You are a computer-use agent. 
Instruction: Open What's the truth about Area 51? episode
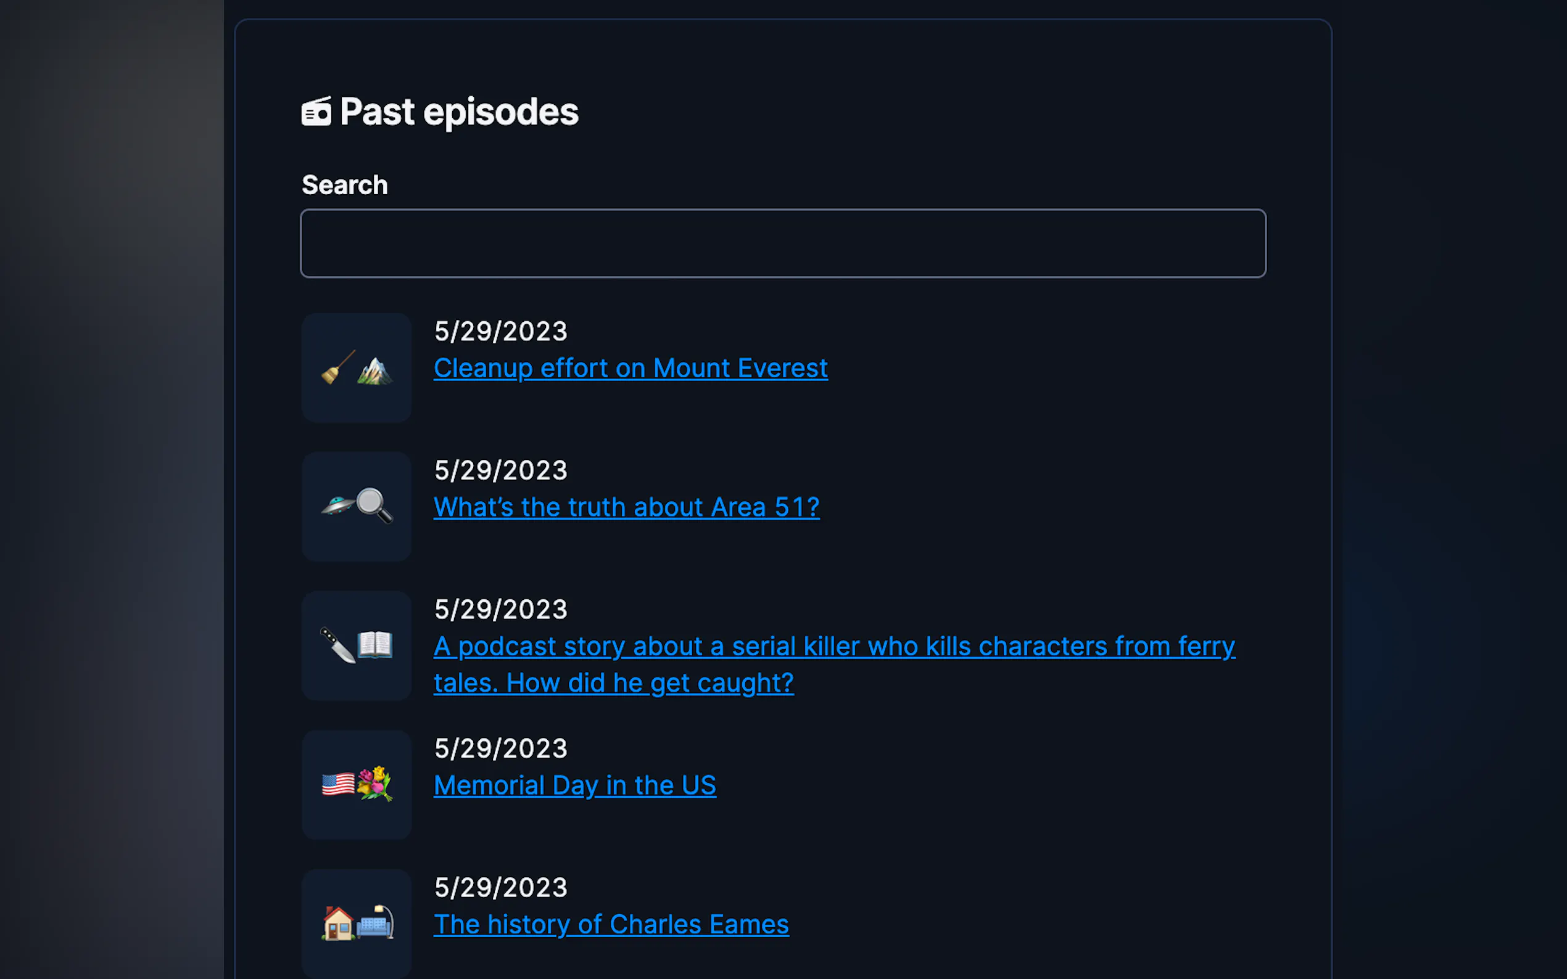626,507
